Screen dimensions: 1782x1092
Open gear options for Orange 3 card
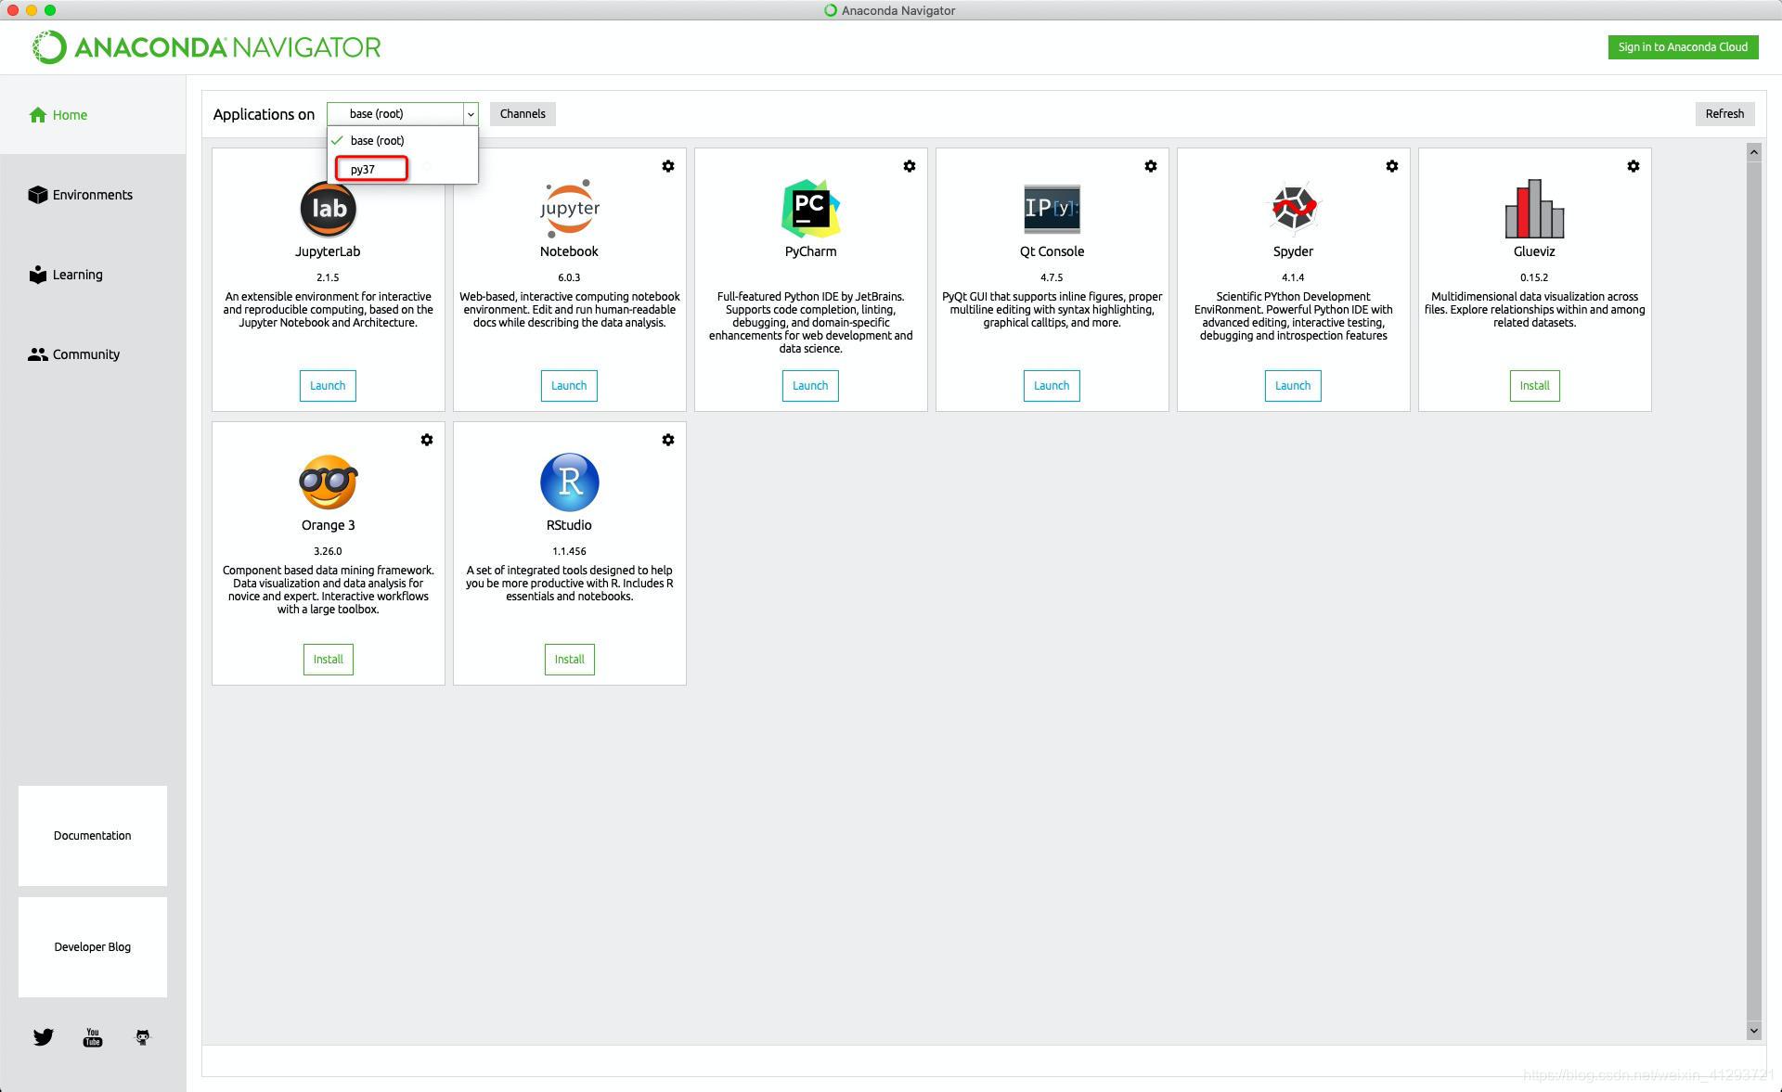(x=427, y=440)
